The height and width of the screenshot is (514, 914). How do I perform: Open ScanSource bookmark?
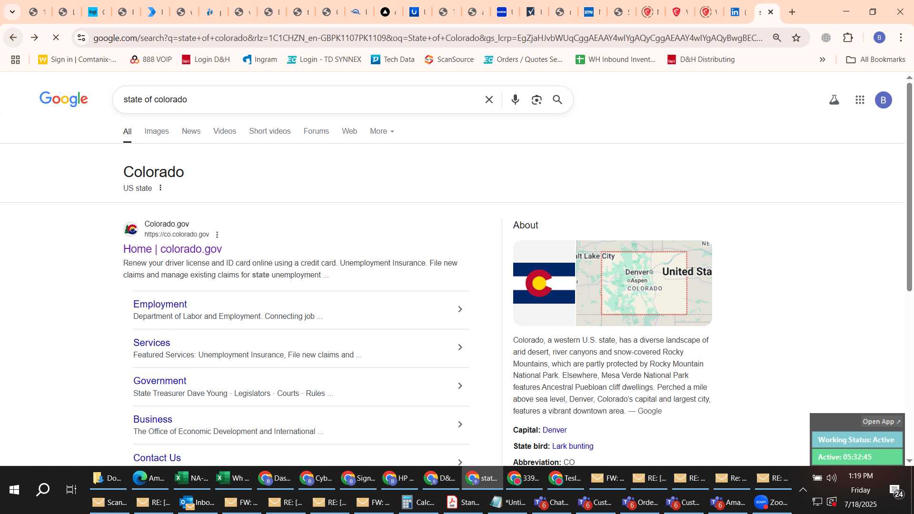point(449,59)
